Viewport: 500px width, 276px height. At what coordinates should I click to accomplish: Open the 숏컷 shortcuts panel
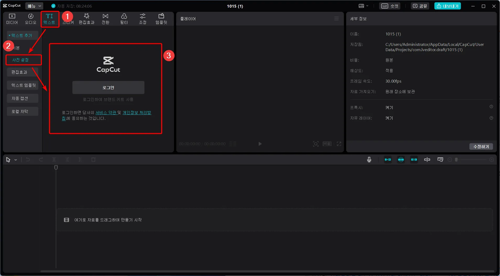pos(390,6)
